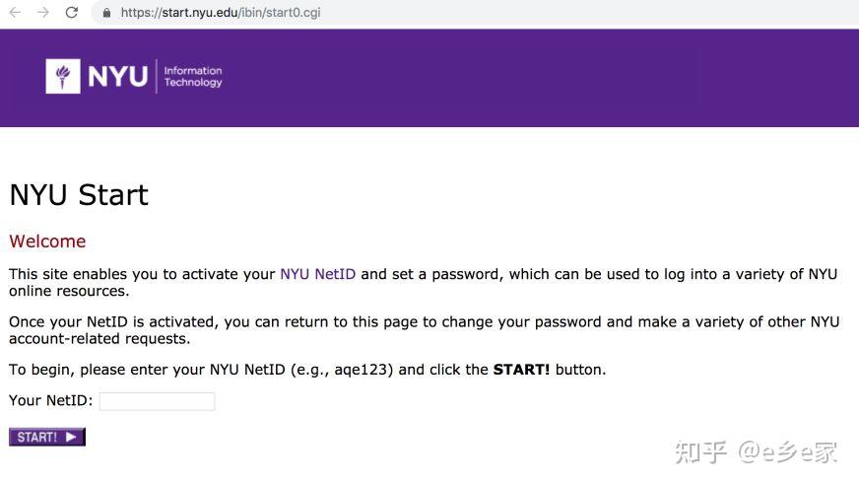Open the NYU NetID link

click(x=317, y=274)
